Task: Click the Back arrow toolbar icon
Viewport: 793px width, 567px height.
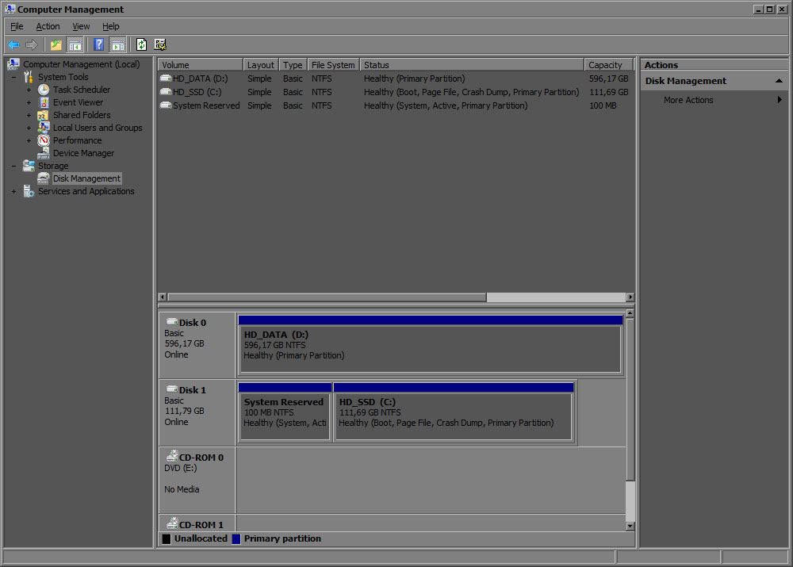Action: coord(13,45)
